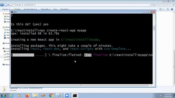Image resolution: width=175 pixels, height=98 pixels.
Task: Click the Change your view icon
Action: tap(161, 9)
